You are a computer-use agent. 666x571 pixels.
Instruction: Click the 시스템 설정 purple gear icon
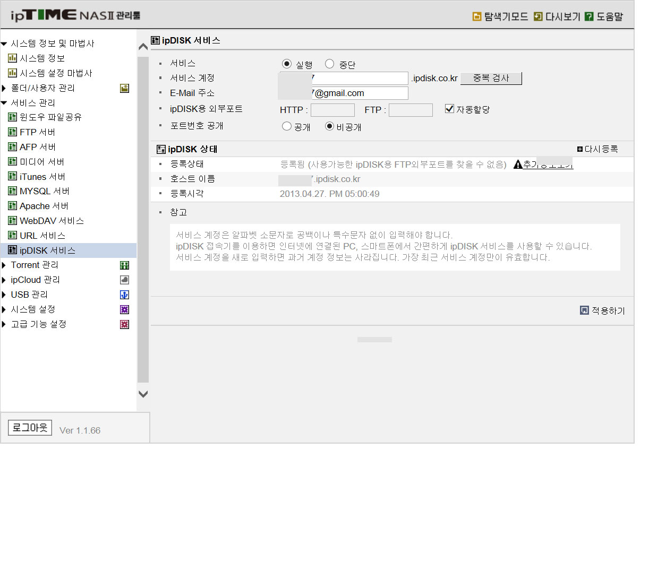(124, 310)
